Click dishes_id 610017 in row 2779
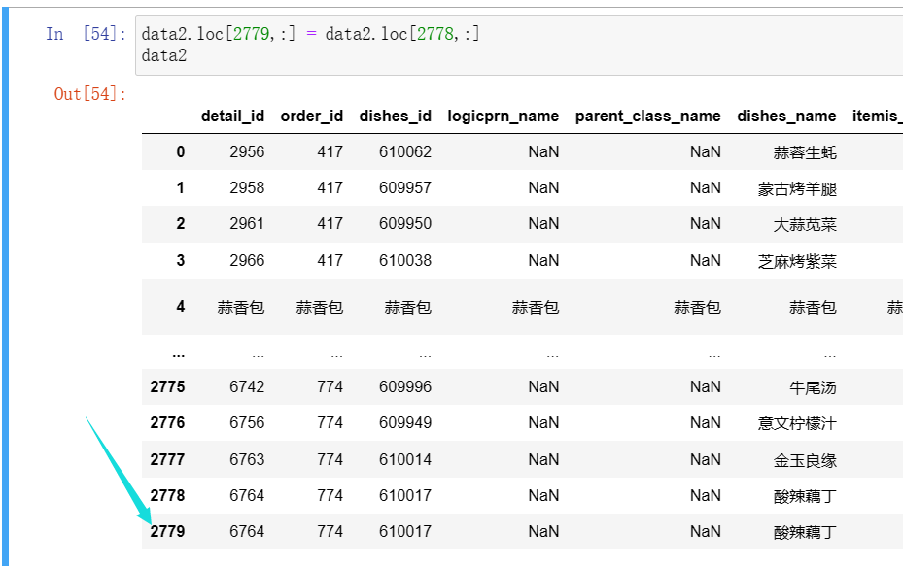This screenshot has width=903, height=566. pyautogui.click(x=405, y=531)
